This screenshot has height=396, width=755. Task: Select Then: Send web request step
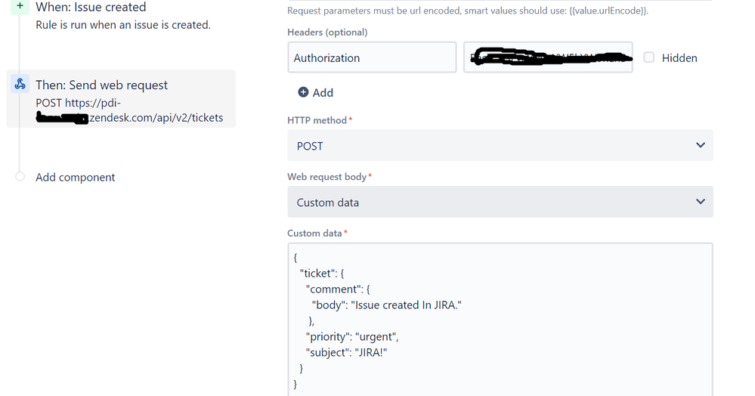coord(121,99)
